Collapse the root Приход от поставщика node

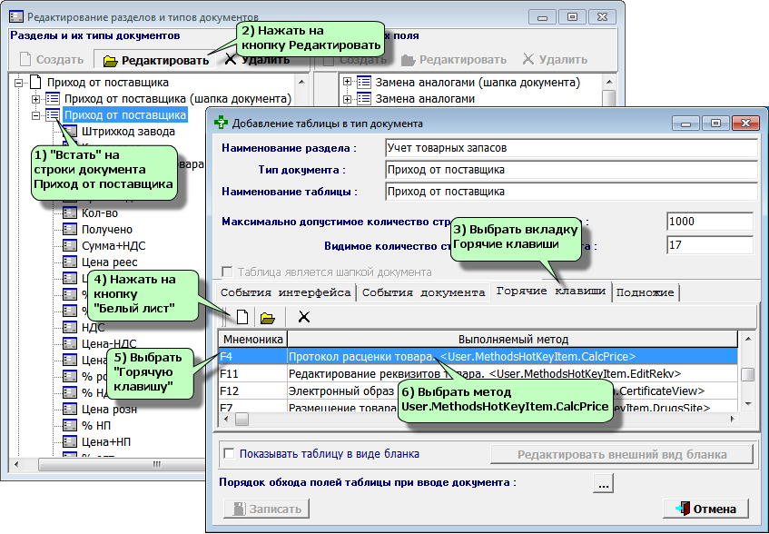[x=18, y=83]
